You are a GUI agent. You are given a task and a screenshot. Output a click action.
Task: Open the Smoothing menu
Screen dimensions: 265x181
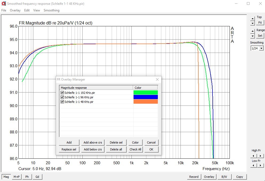(51, 10)
